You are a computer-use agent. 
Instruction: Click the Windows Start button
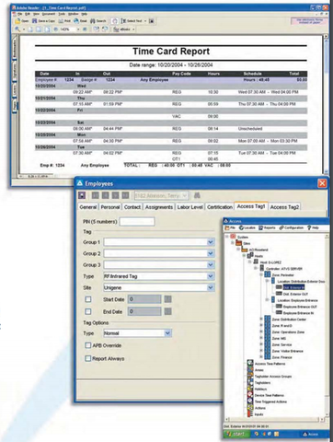(x=235, y=434)
